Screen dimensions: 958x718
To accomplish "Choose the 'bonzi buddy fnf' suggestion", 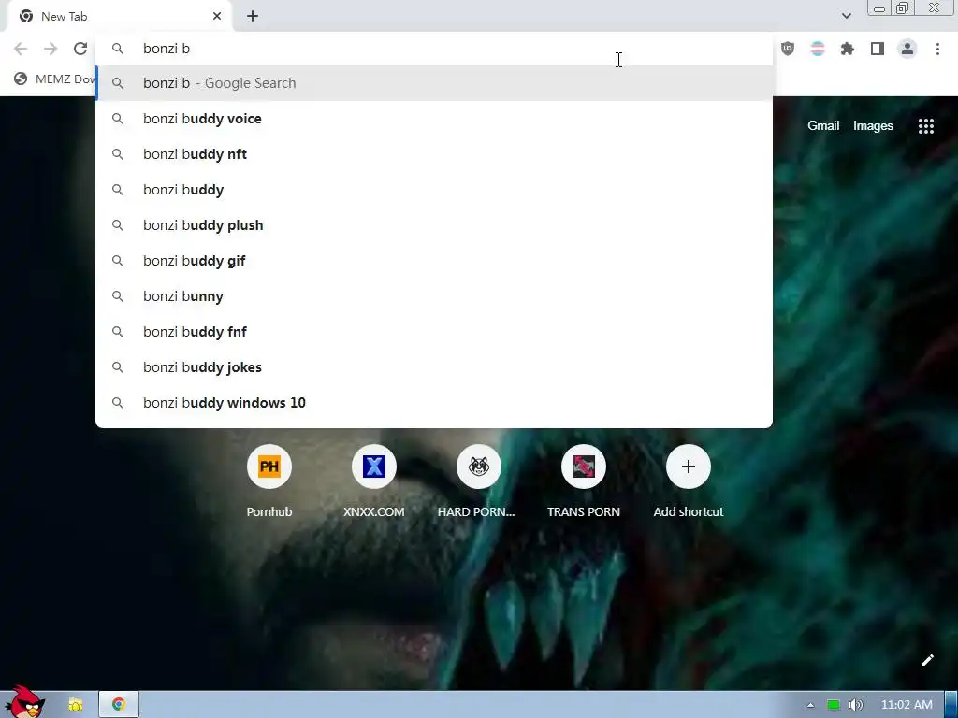I will (434, 332).
